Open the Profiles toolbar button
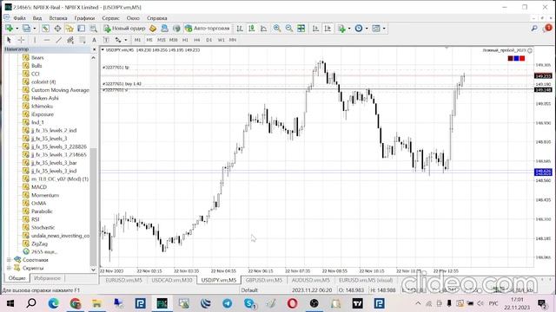Image resolution: width=556 pixels, height=312 pixels. 27,29
